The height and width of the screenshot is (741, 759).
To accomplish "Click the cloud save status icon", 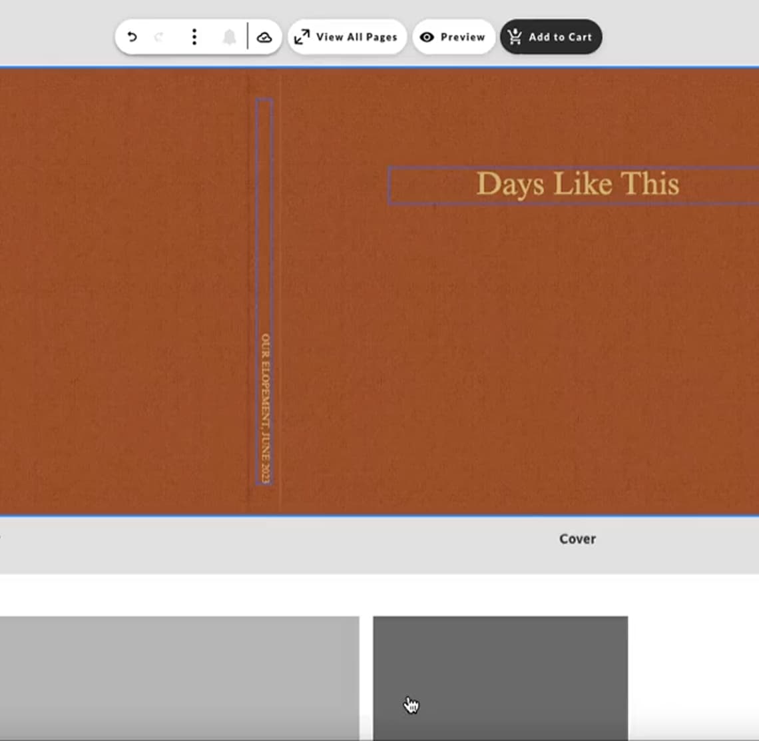I will (x=264, y=37).
